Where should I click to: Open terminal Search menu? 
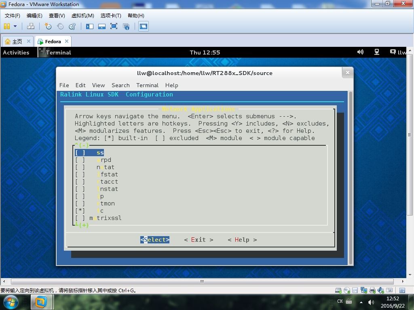click(120, 85)
